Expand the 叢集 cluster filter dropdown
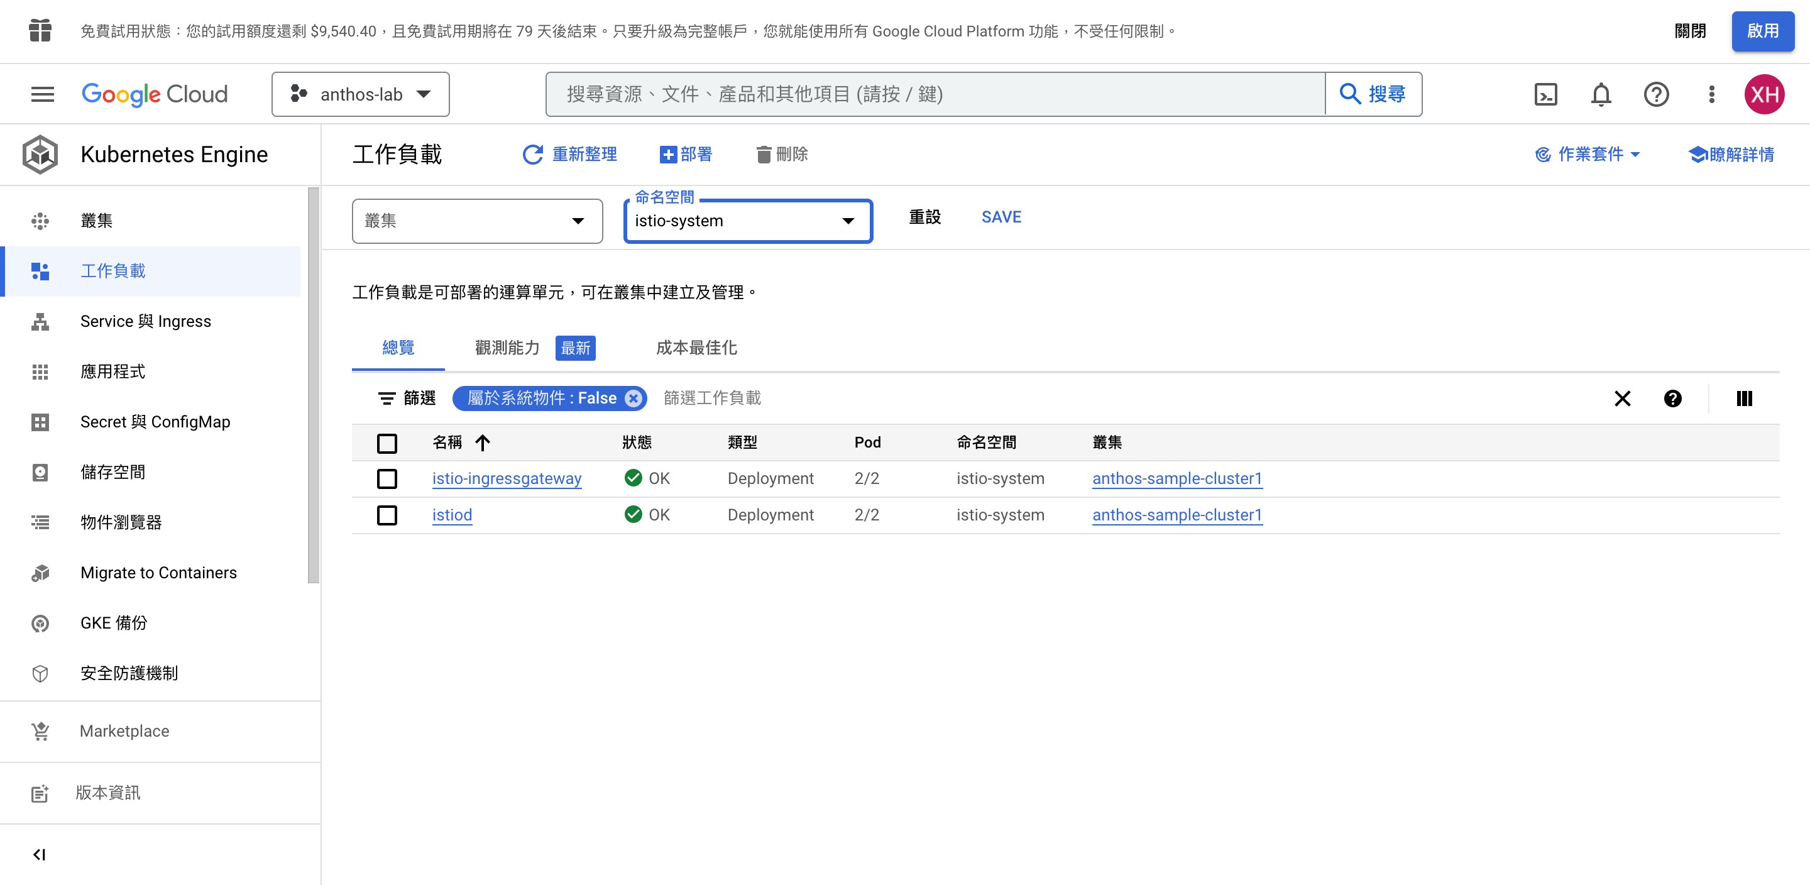This screenshot has height=885, width=1810. pos(477,221)
